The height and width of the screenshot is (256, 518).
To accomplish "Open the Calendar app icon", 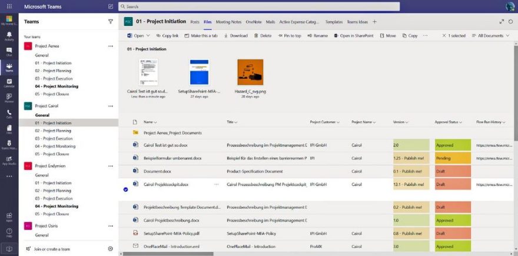I will point(9,82).
